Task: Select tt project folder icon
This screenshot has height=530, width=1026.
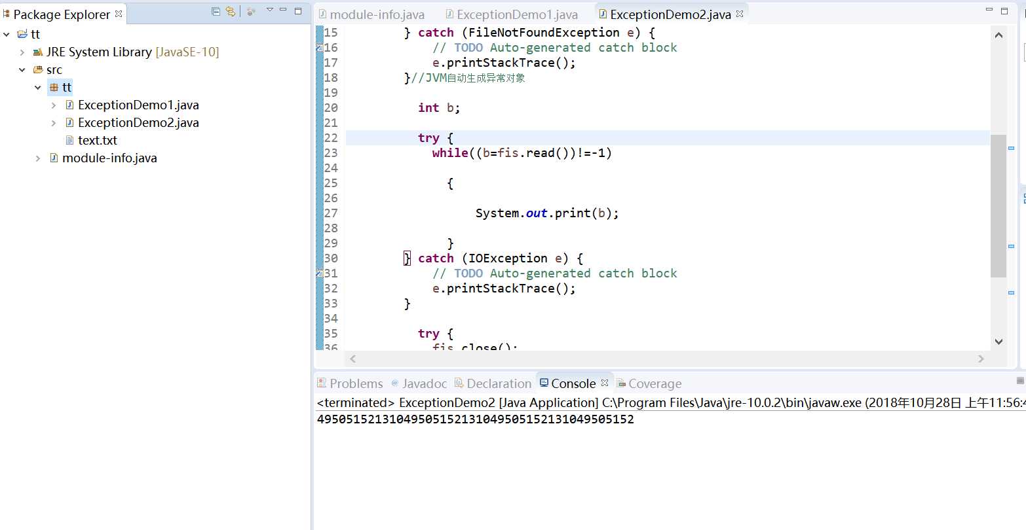Action: (22, 34)
